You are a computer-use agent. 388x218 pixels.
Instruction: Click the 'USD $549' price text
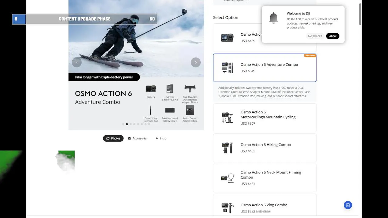[x=248, y=71]
